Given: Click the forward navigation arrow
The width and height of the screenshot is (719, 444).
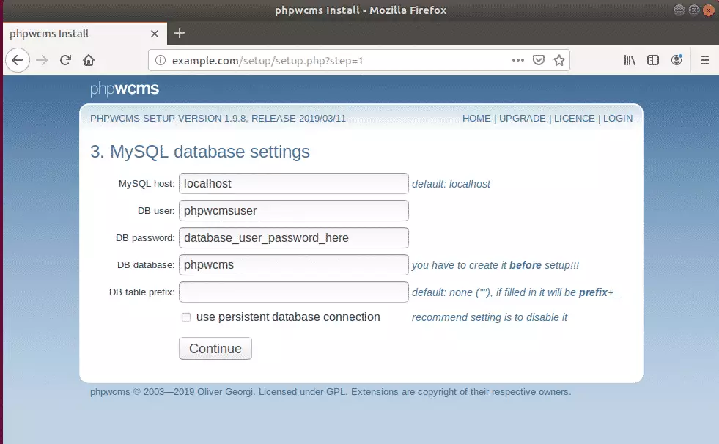Looking at the screenshot, I should click(42, 61).
